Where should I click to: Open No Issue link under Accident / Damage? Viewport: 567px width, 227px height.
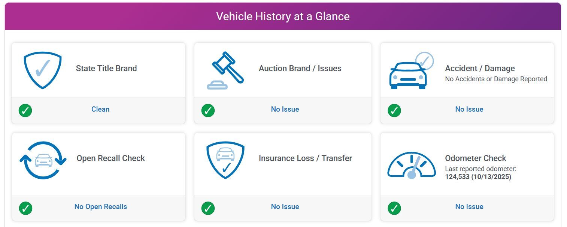[x=469, y=109]
